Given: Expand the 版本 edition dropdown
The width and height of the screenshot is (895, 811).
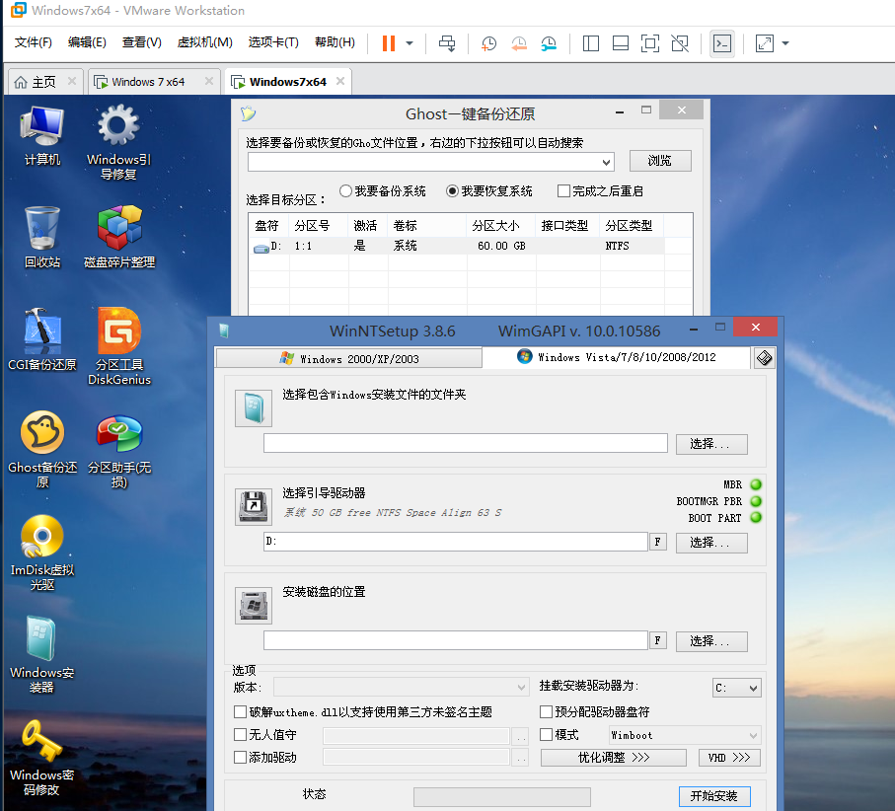Looking at the screenshot, I should point(401,687).
